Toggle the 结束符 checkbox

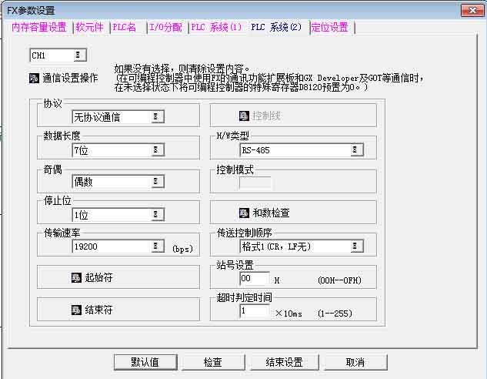coord(76,310)
